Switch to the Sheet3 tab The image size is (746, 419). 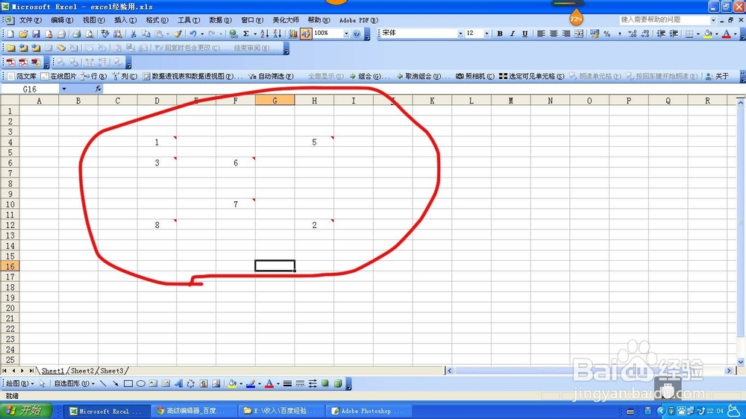(111, 371)
